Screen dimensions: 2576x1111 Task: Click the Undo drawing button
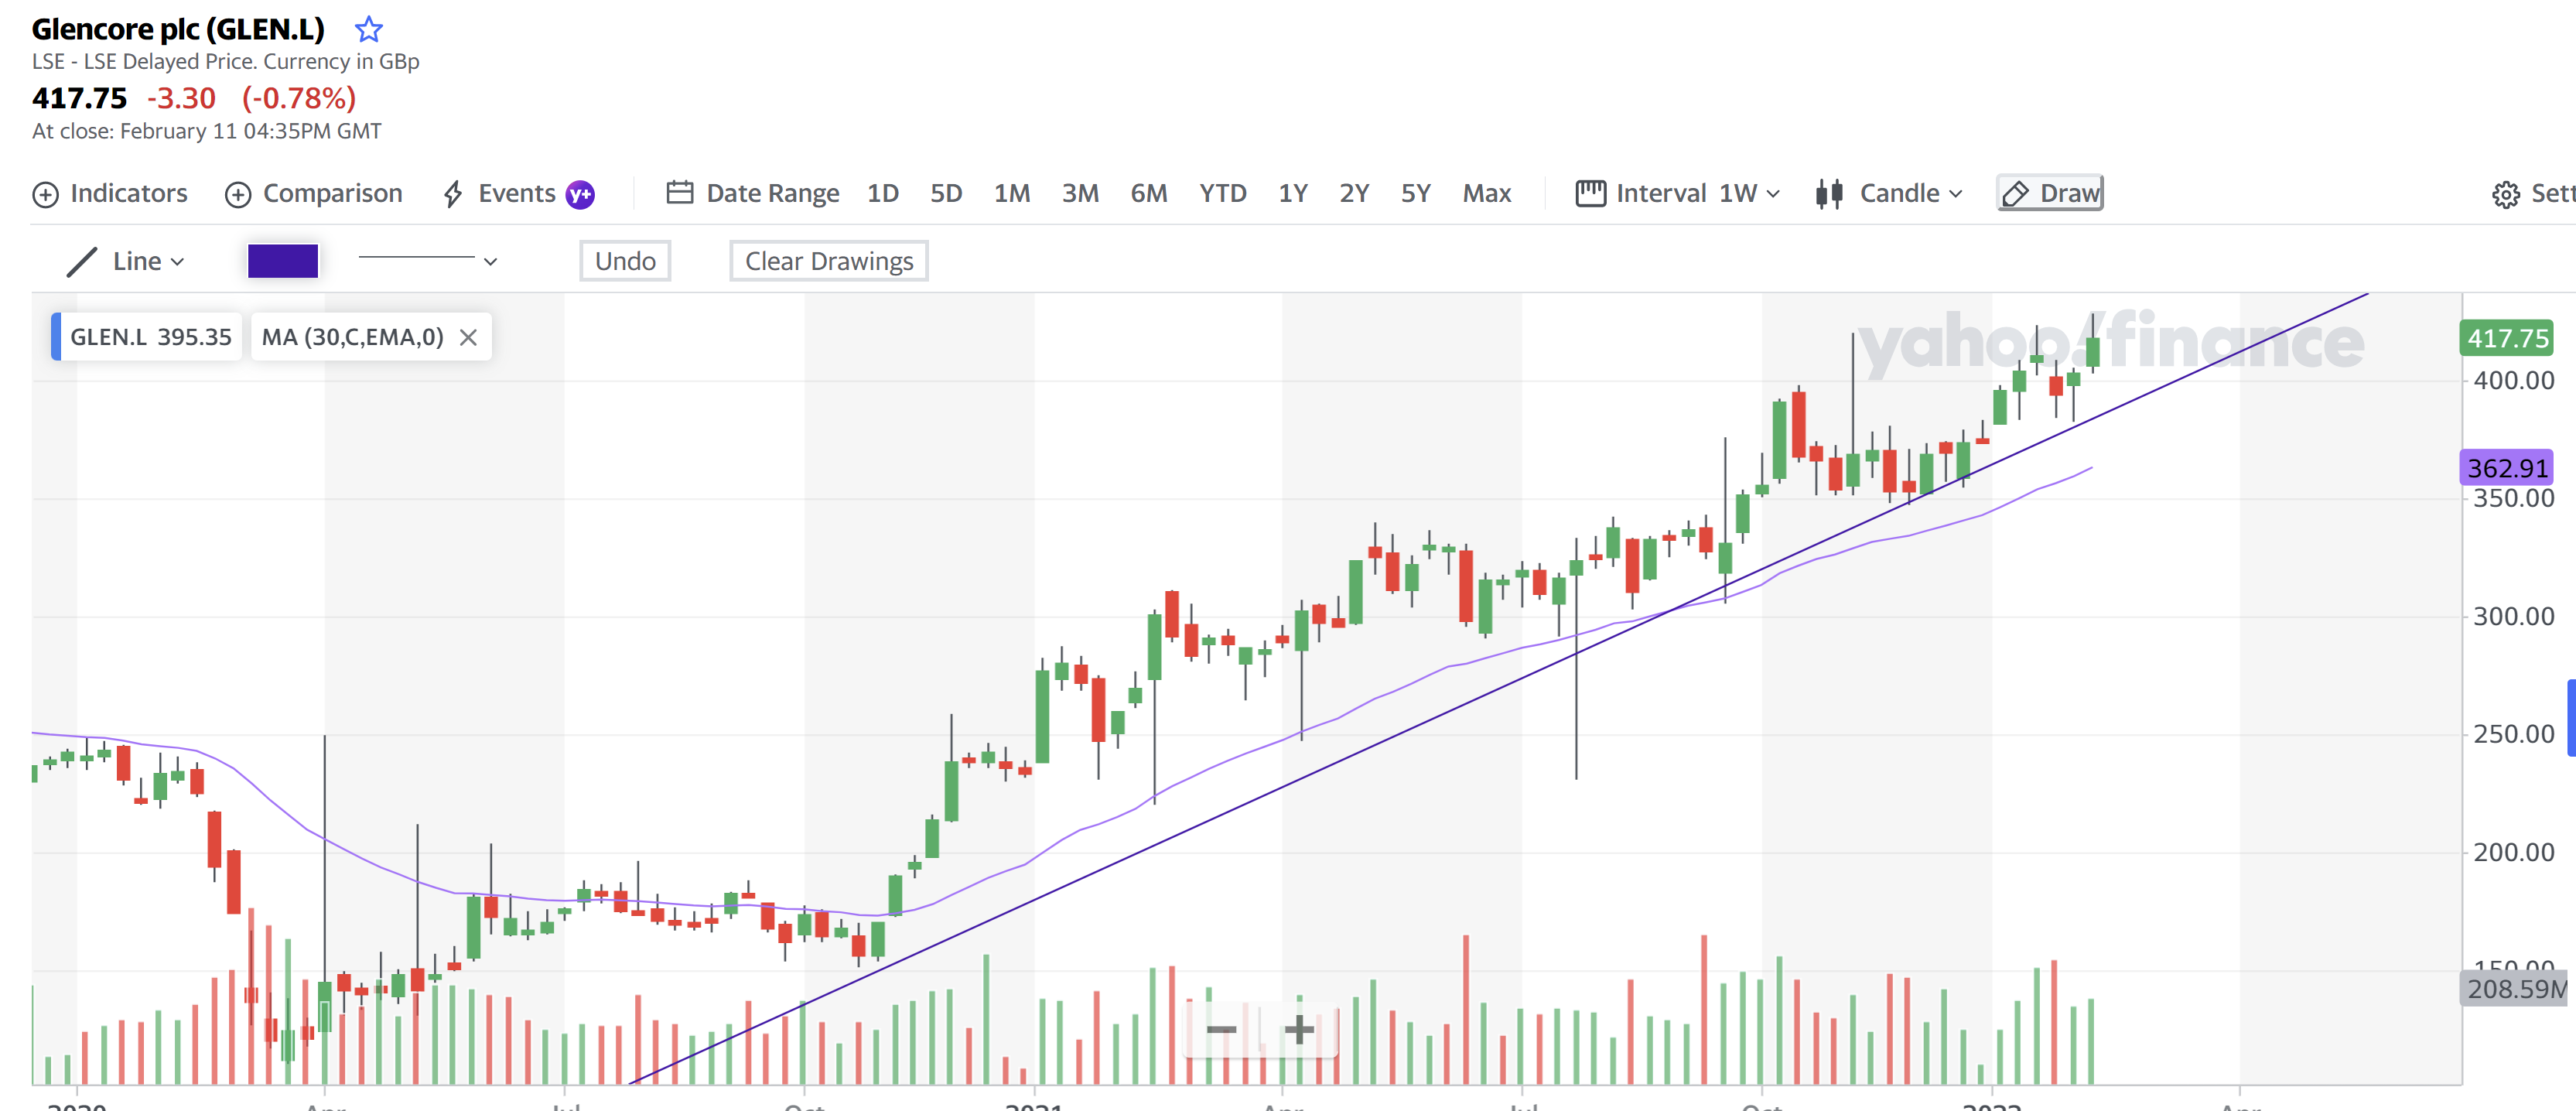[625, 261]
